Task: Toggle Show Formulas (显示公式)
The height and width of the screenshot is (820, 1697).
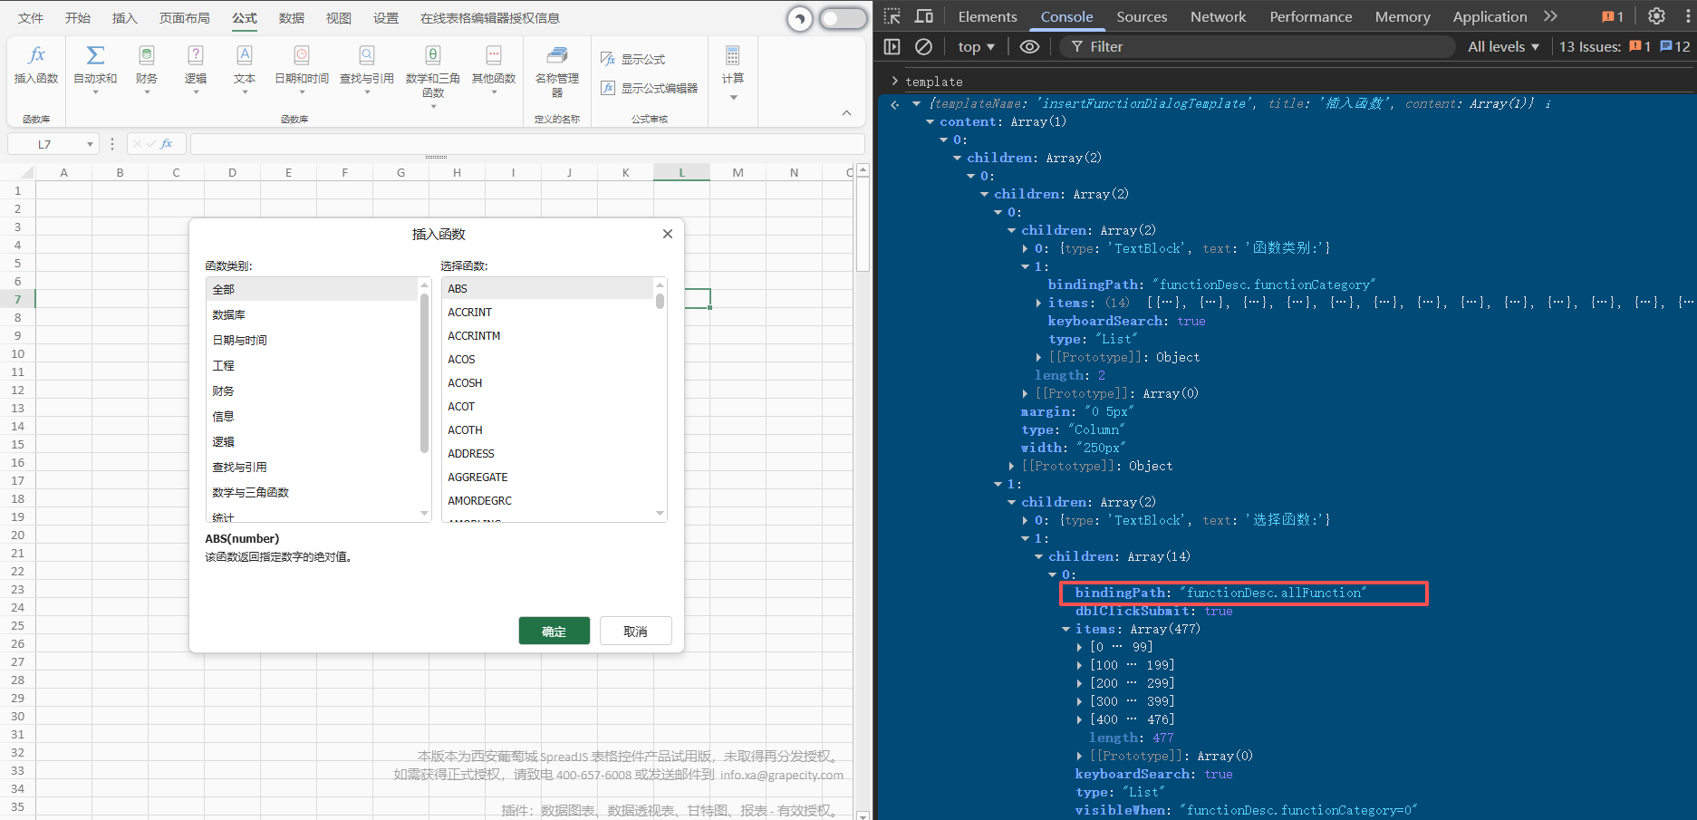Action: click(633, 59)
